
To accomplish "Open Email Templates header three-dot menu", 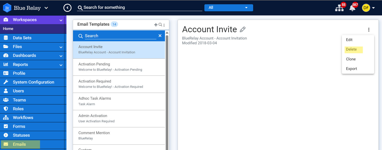I will (164, 25).
